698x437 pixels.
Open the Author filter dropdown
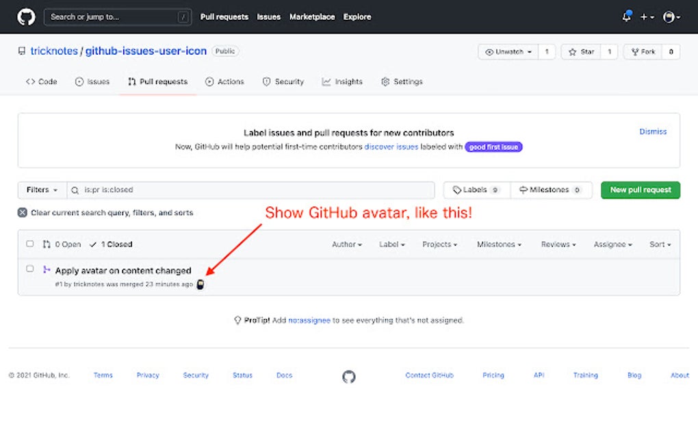pyautogui.click(x=346, y=244)
